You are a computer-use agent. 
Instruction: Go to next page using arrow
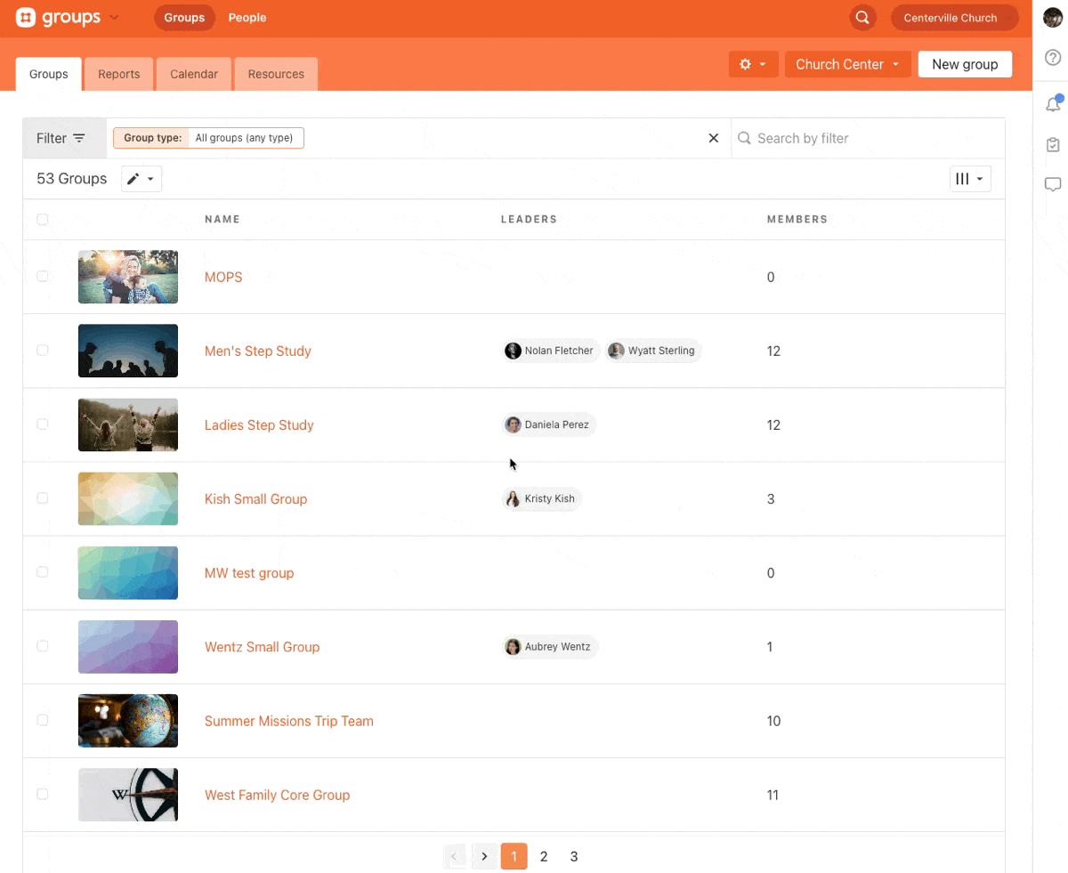[x=484, y=856]
